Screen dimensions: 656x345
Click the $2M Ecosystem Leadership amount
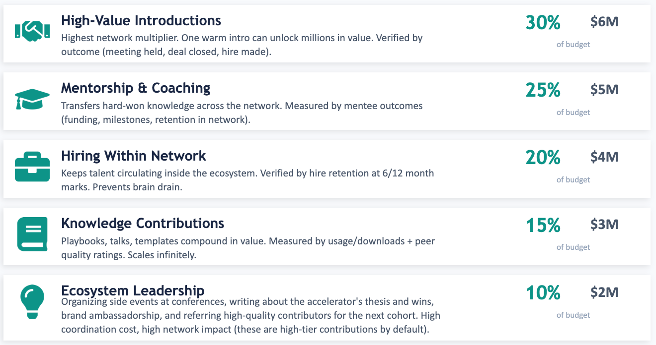click(x=604, y=292)
